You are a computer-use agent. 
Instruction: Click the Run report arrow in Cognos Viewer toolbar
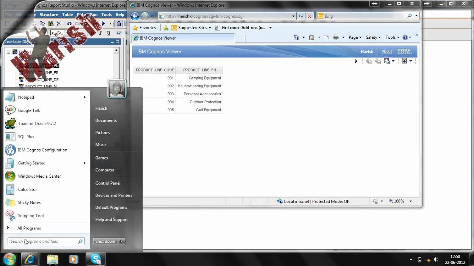[356, 61]
